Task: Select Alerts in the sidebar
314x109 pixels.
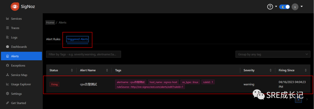Action: click(22, 56)
